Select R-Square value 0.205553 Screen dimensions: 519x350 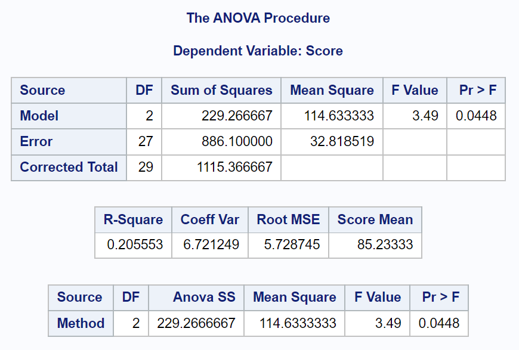[x=135, y=245]
